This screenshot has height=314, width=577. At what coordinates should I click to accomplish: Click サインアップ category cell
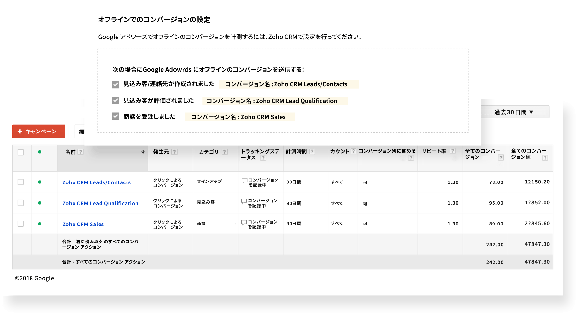209,182
